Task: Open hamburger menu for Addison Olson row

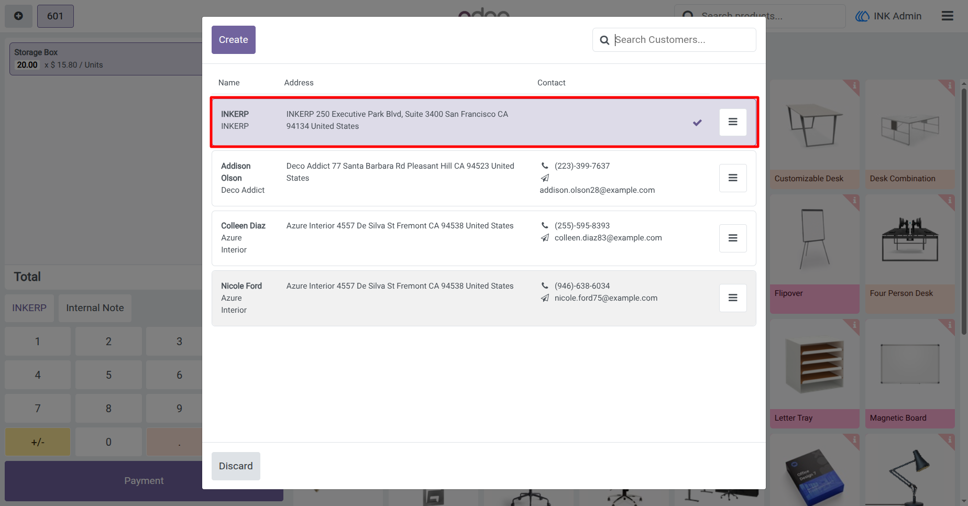Action: click(733, 178)
